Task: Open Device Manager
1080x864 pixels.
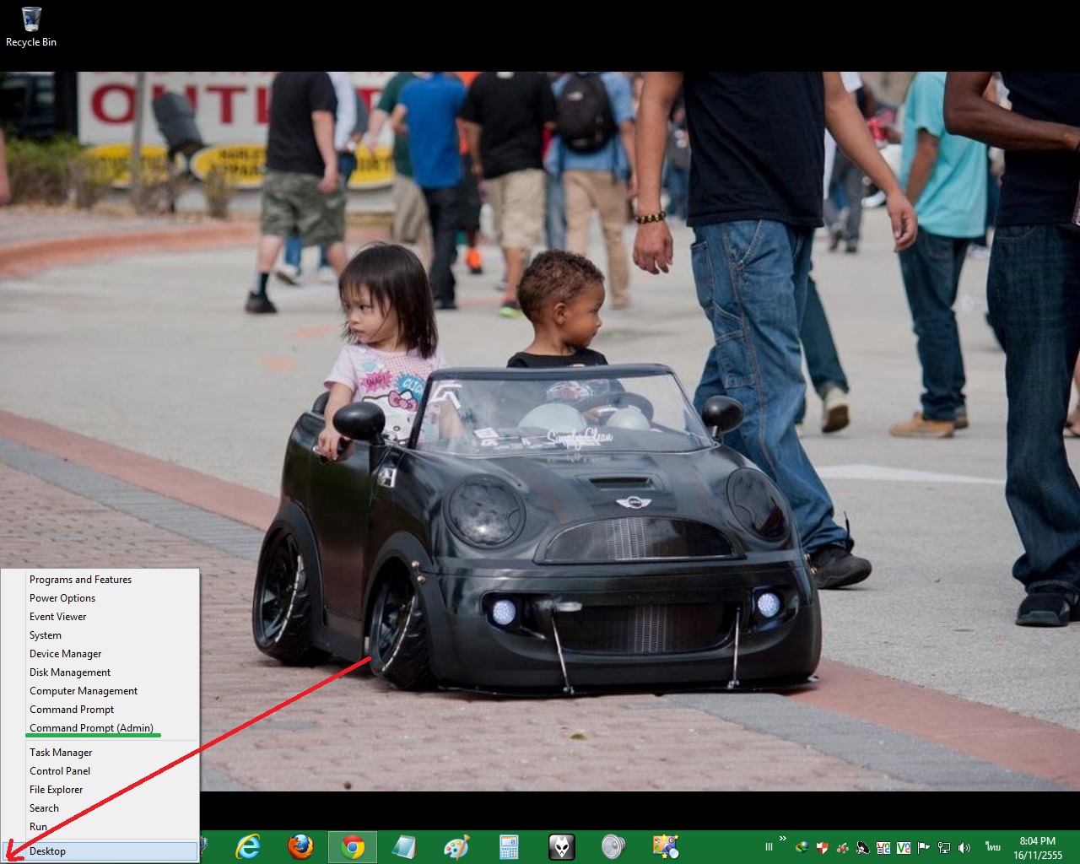Action: (x=100, y=654)
